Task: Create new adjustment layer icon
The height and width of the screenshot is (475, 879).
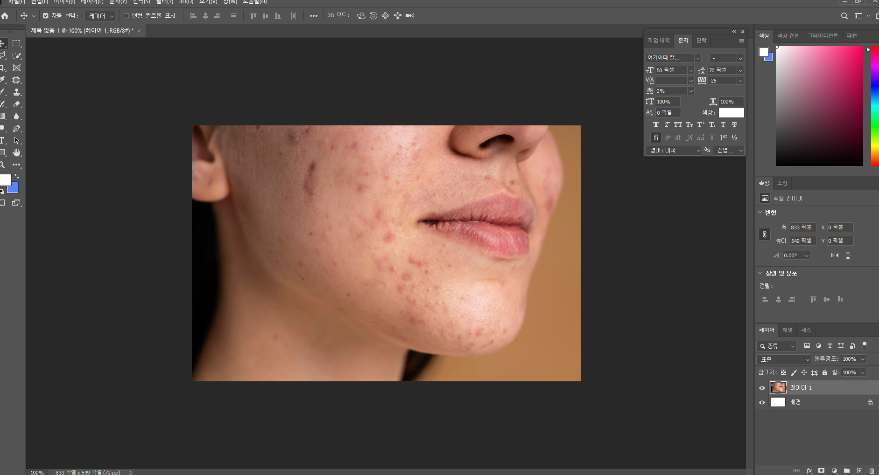Action: tap(834, 470)
